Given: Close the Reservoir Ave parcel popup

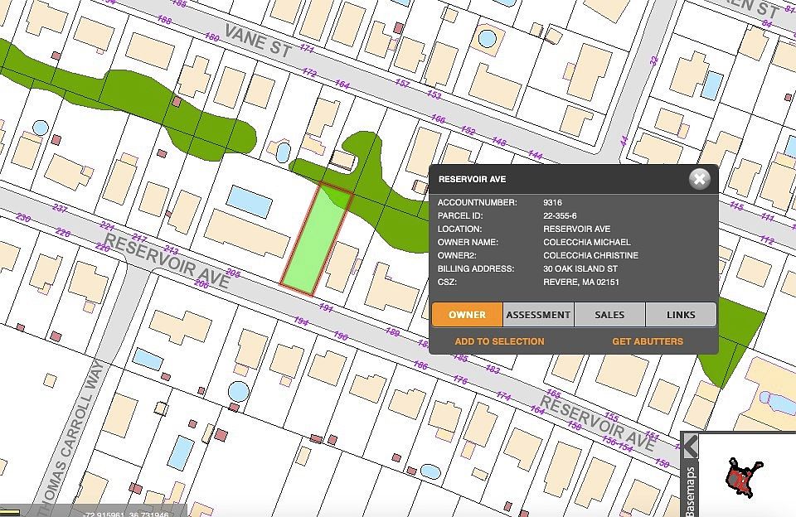Looking at the screenshot, I should (700, 179).
